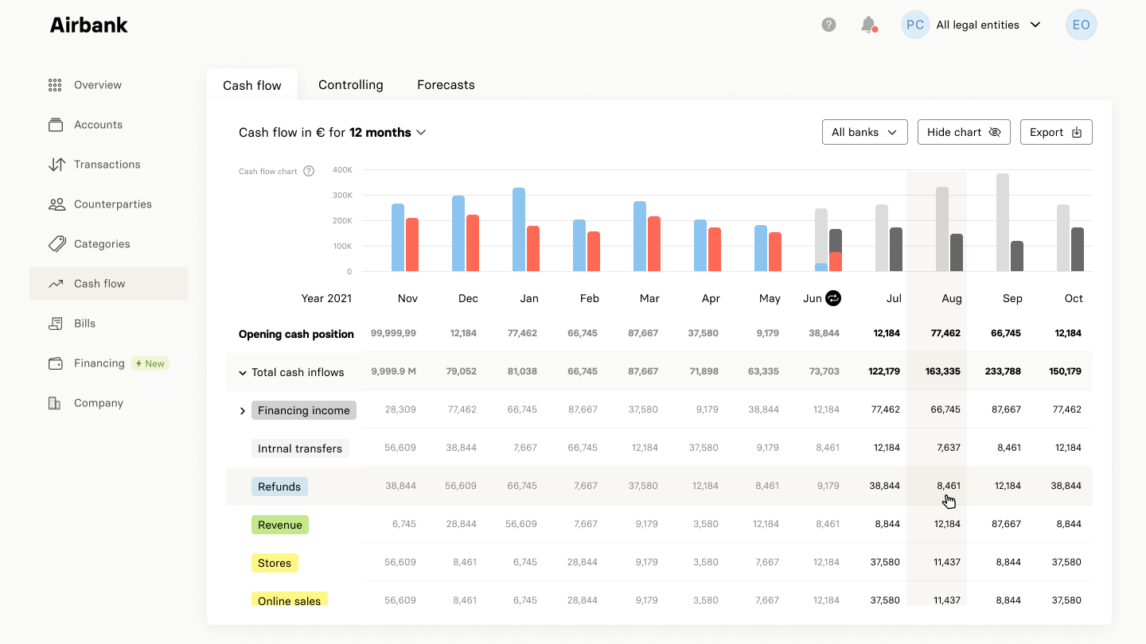Open the Overview section in the sidebar
The width and height of the screenshot is (1146, 644).
tap(97, 85)
